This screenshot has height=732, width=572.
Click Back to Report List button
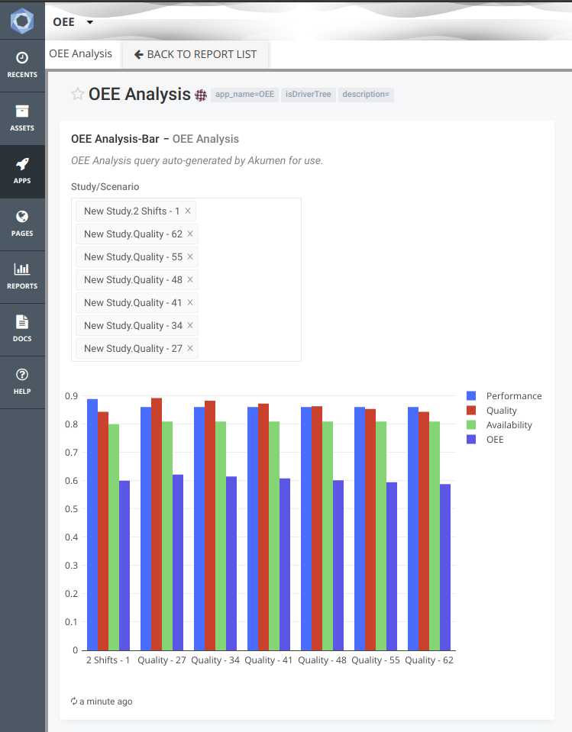[x=196, y=54]
